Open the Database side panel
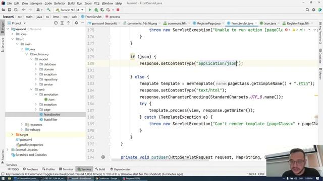 tap(320, 56)
